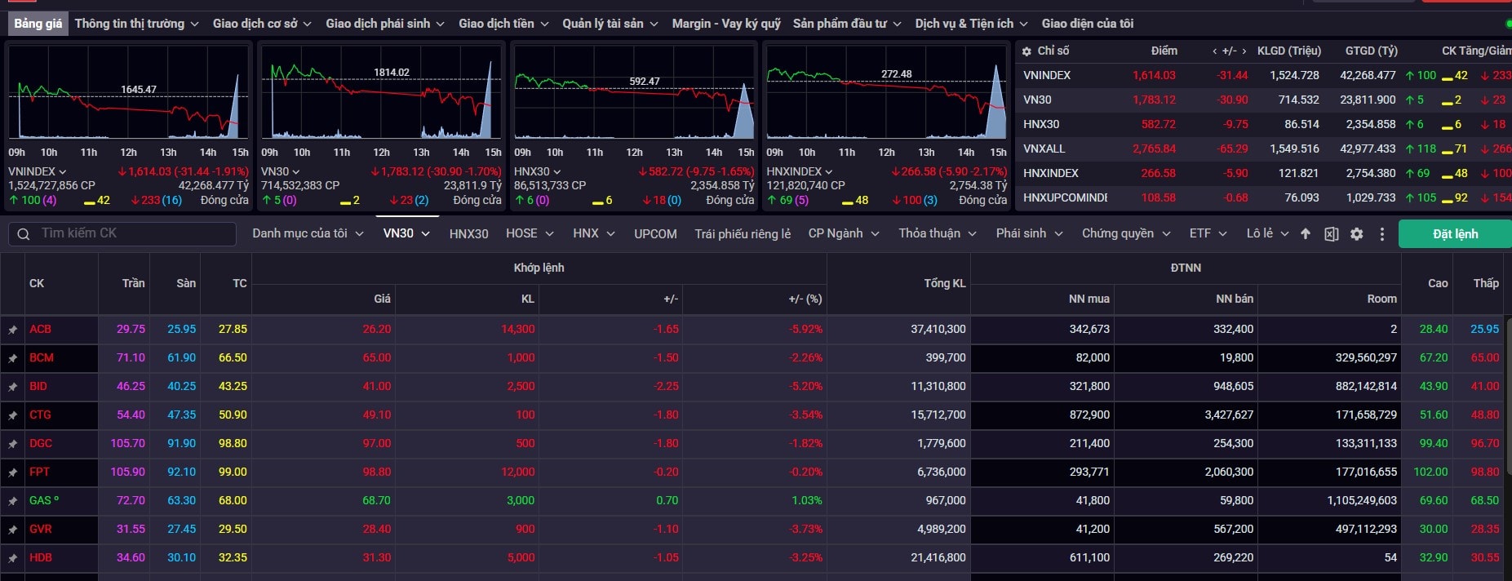The width and height of the screenshot is (1512, 581).
Task: Click the up arrow icon next to Lô lẻ
Action: [1306, 234]
